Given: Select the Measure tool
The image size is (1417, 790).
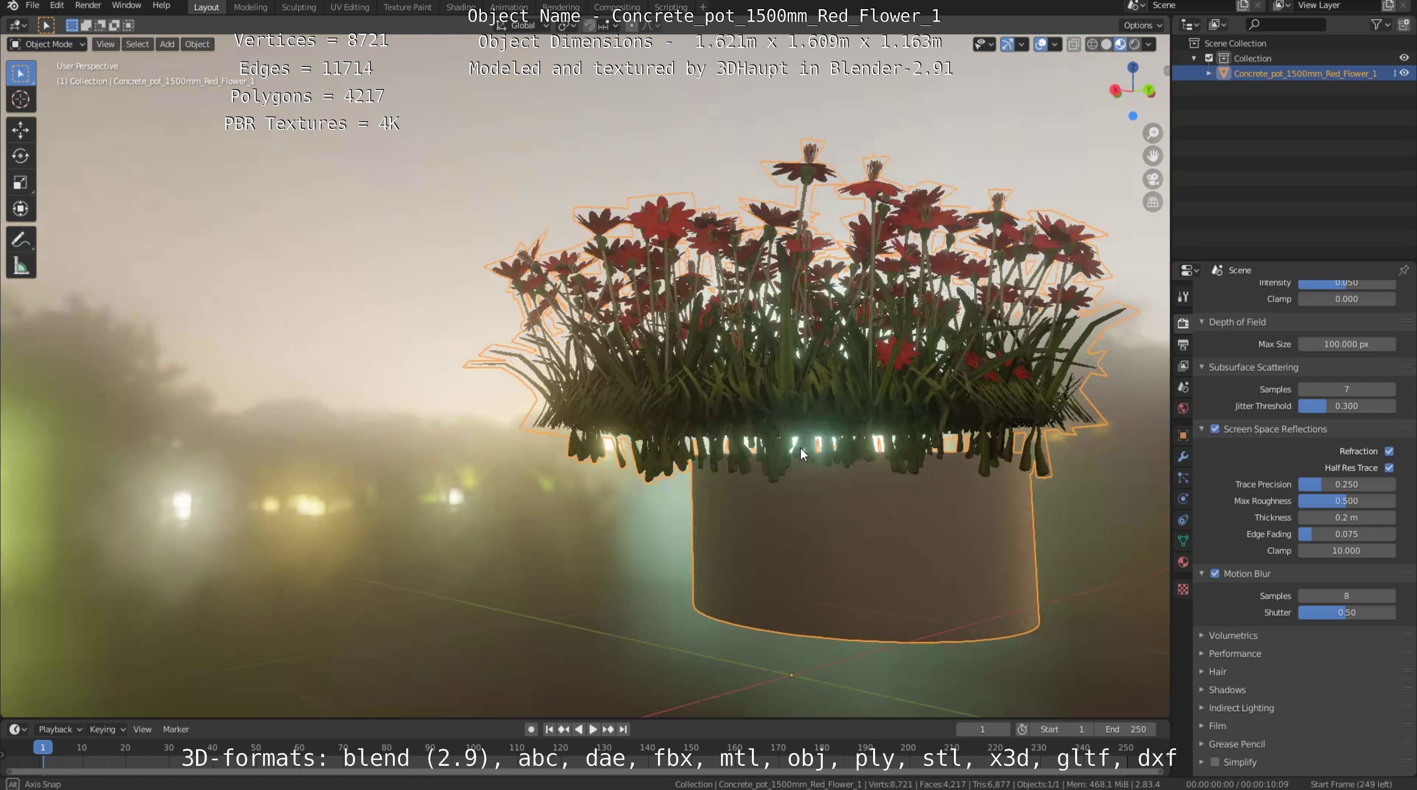Looking at the screenshot, I should [21, 266].
